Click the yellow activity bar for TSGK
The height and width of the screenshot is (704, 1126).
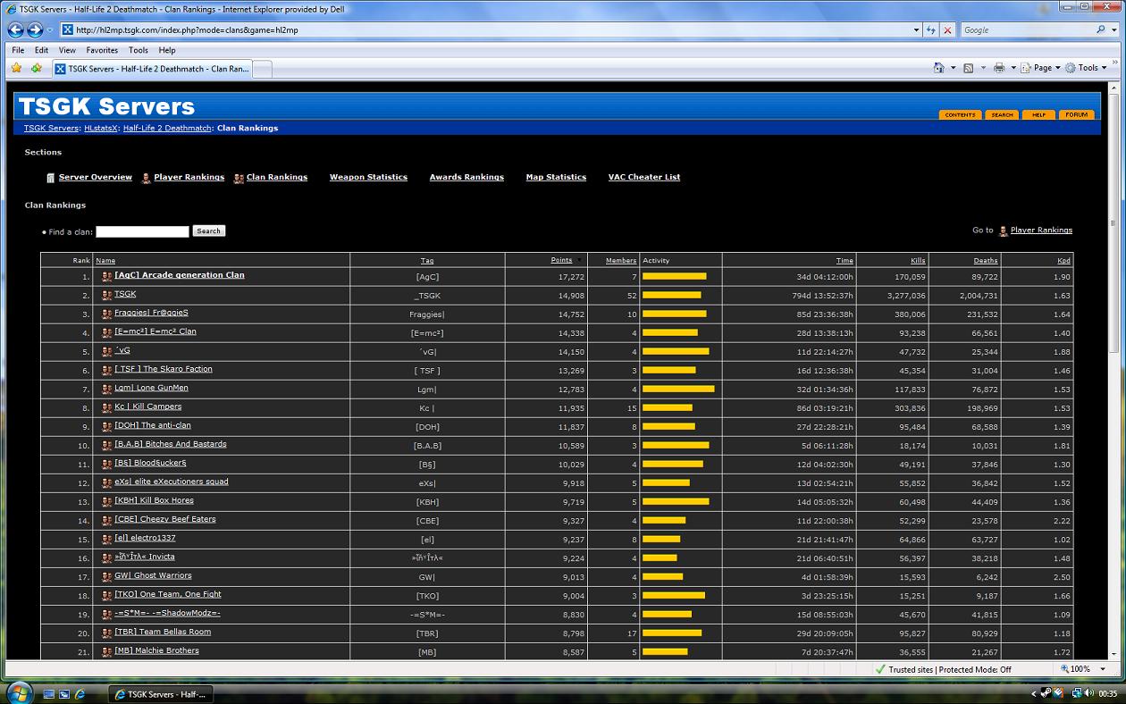click(671, 295)
